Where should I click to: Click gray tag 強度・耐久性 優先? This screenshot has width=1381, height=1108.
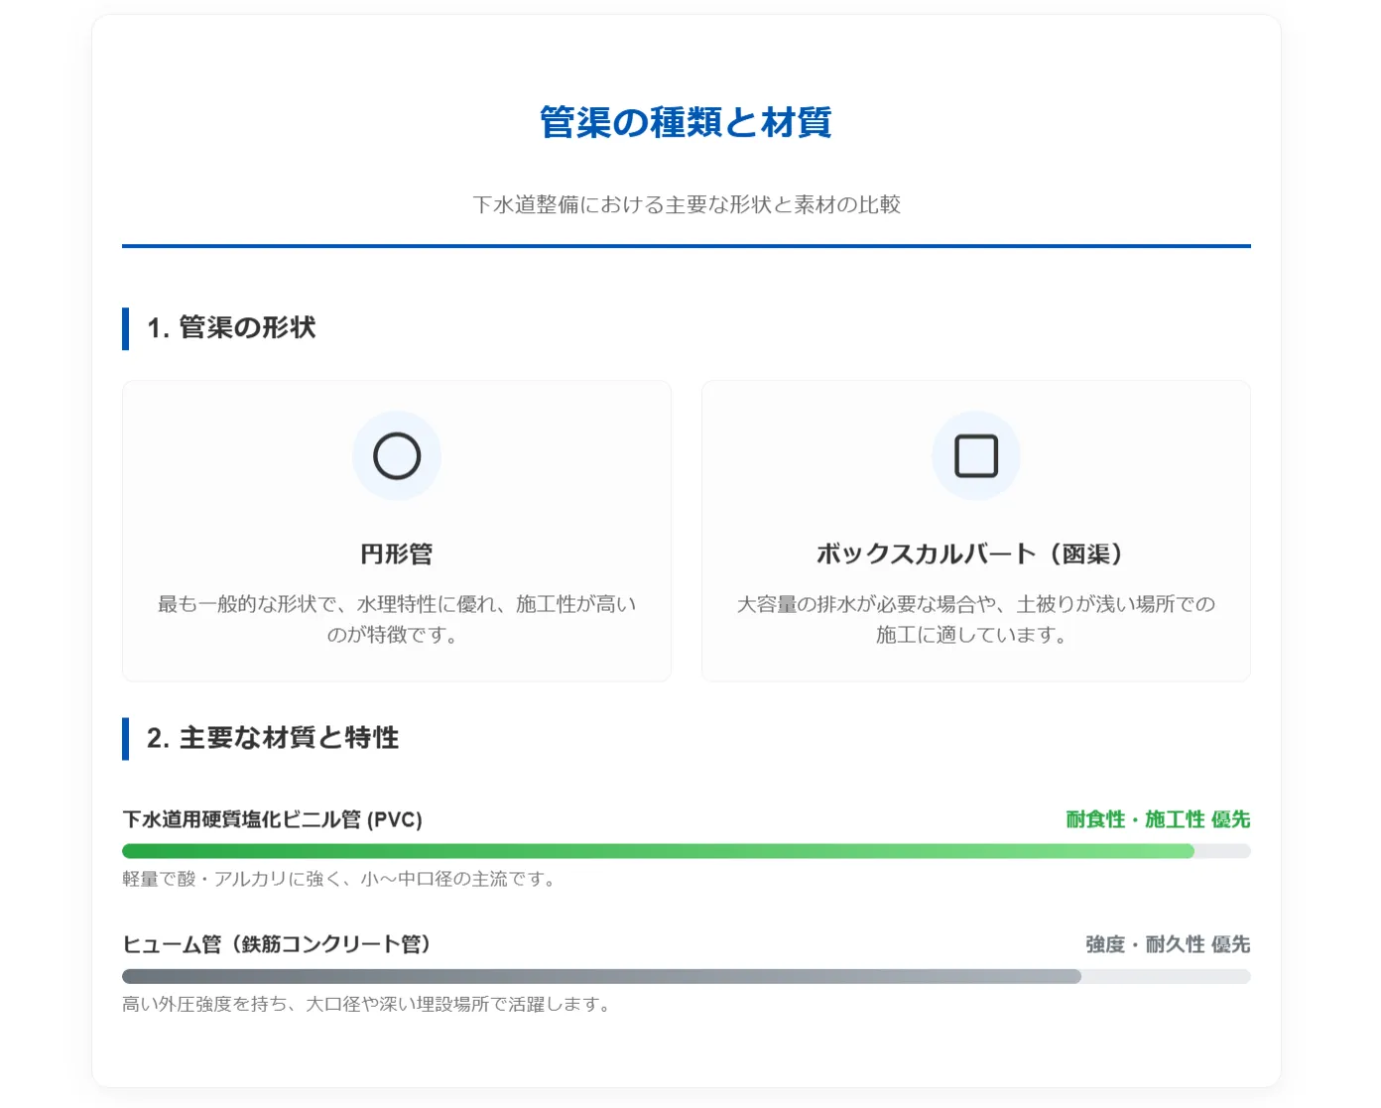coord(1168,944)
